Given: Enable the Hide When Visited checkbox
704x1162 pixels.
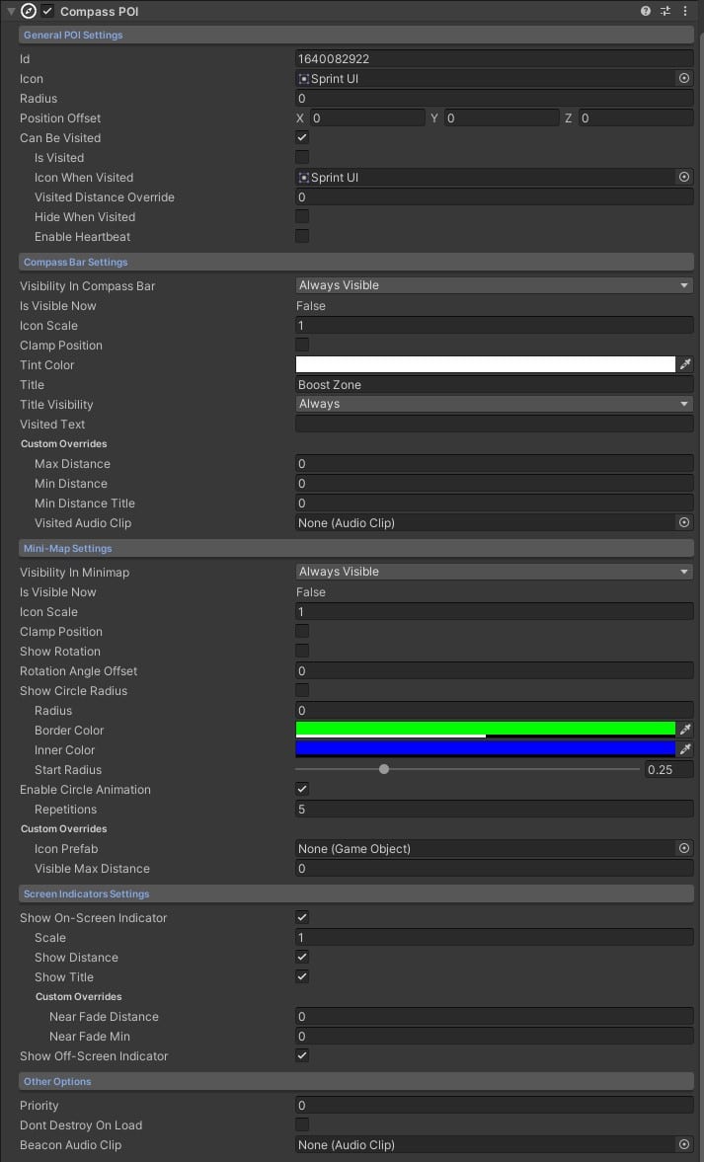Looking at the screenshot, I should pos(302,217).
